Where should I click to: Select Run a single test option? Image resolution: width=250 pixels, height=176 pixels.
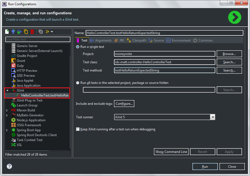(78, 47)
